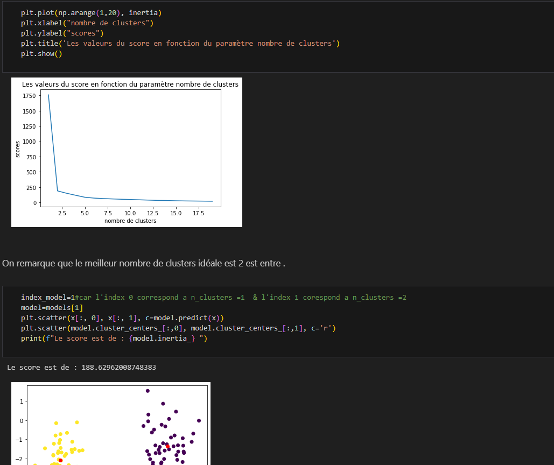Place cursor on plt.ylabel("scores") line
554x465 pixels.
click(x=62, y=33)
